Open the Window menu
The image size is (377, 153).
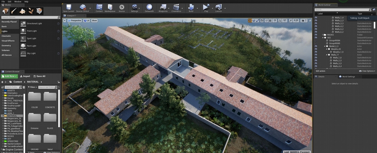coord(17,2)
